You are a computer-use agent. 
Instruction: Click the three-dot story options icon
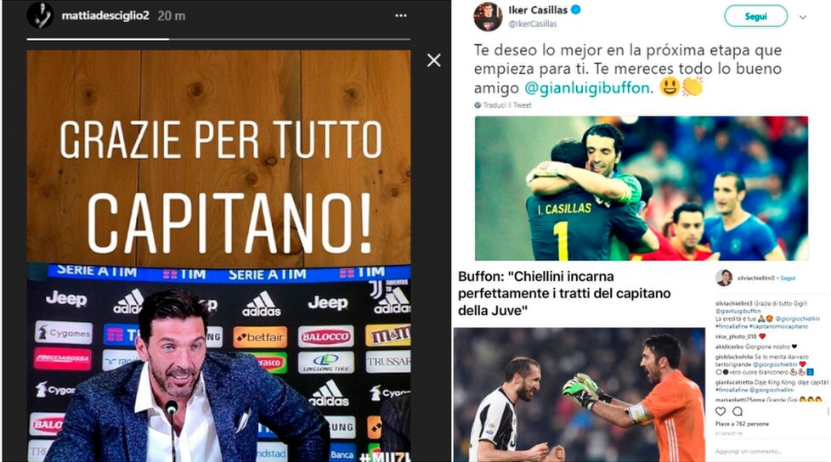point(401,16)
